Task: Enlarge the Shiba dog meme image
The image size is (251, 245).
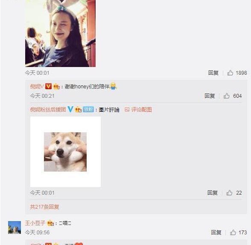Action: [65, 152]
